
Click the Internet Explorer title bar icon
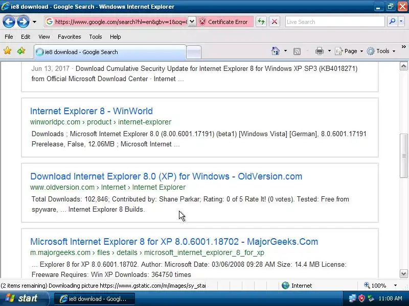tap(5, 6)
